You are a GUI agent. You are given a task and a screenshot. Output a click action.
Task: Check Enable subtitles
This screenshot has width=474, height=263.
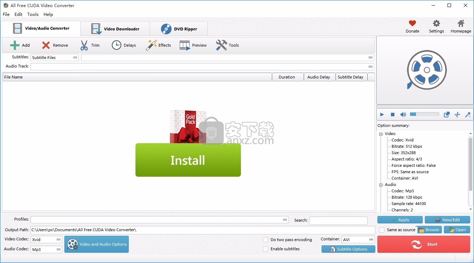[x=265, y=249]
